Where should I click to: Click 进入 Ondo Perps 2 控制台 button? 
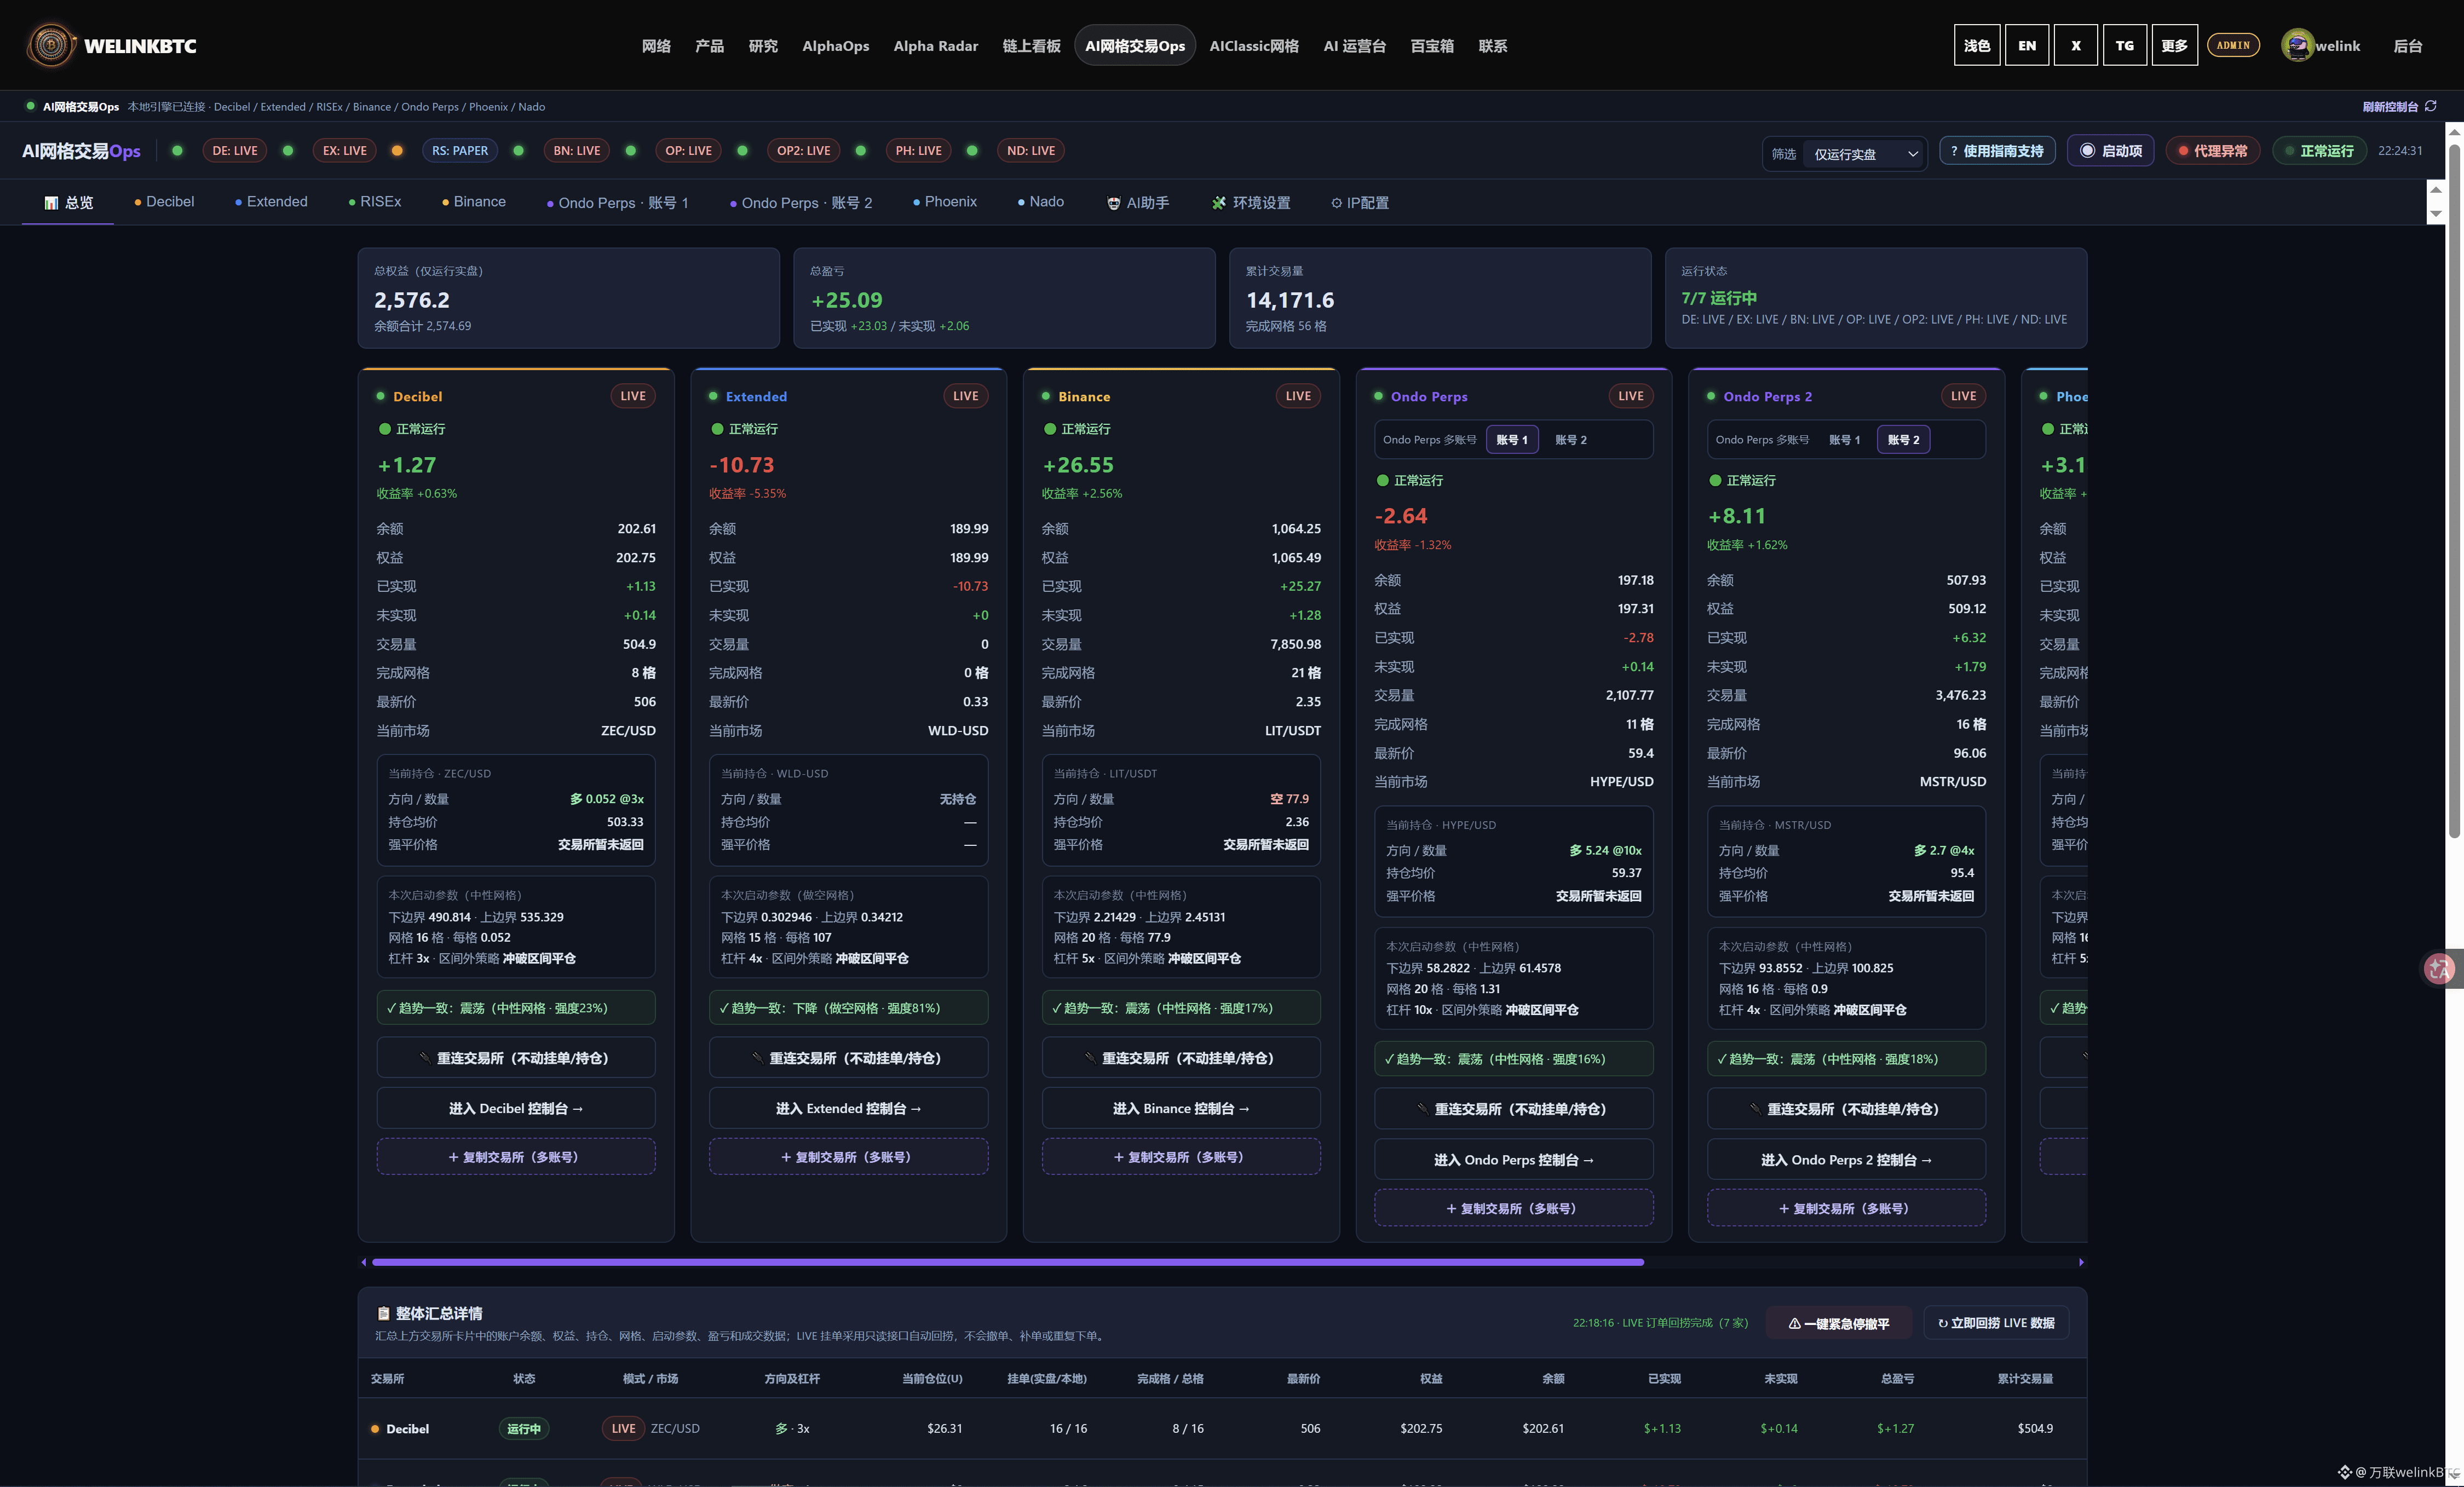click(1846, 1160)
